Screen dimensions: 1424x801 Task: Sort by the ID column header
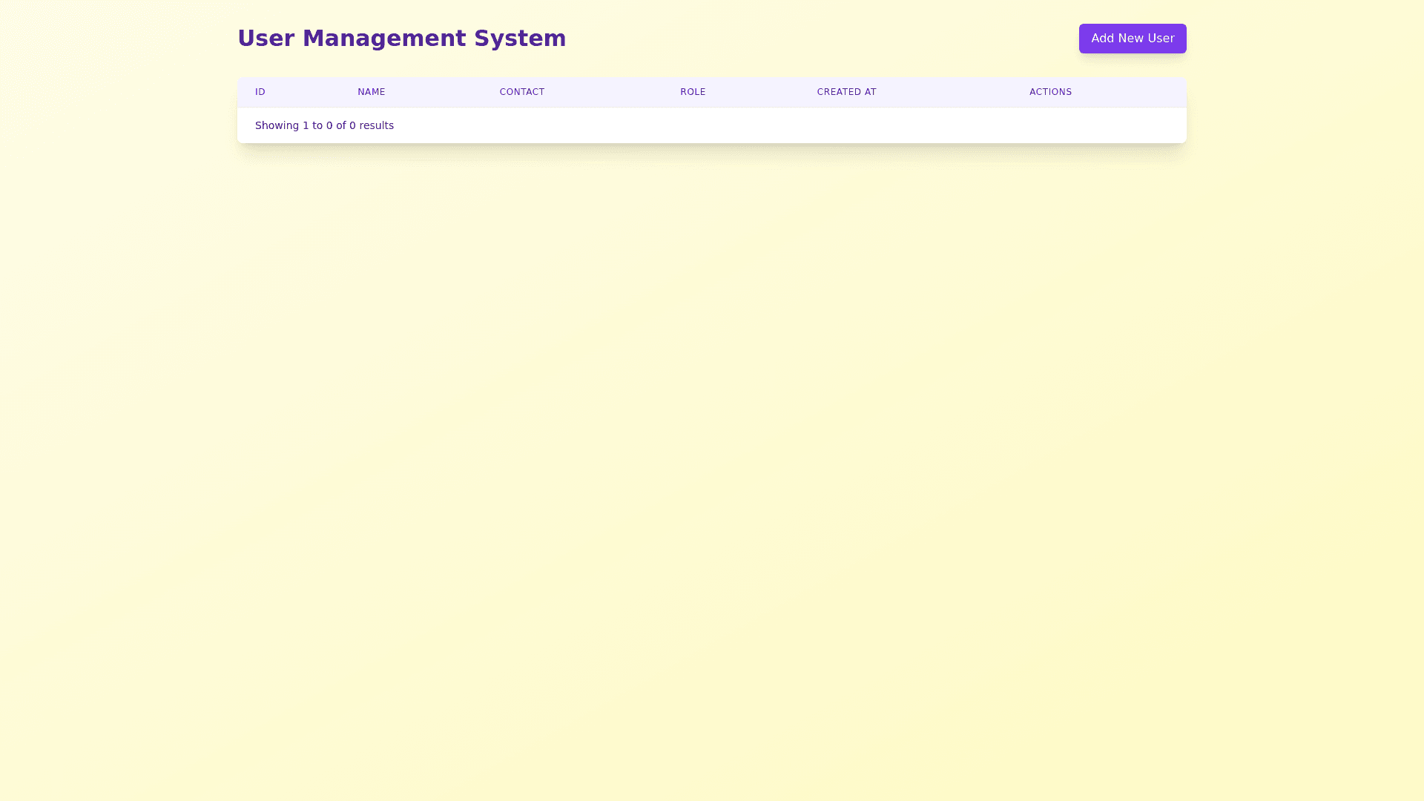tap(260, 92)
